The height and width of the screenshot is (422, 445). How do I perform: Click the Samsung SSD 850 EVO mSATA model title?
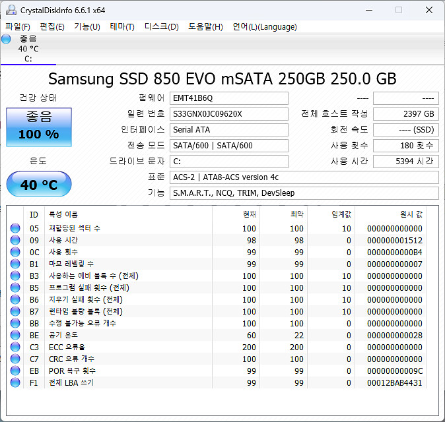(222, 78)
